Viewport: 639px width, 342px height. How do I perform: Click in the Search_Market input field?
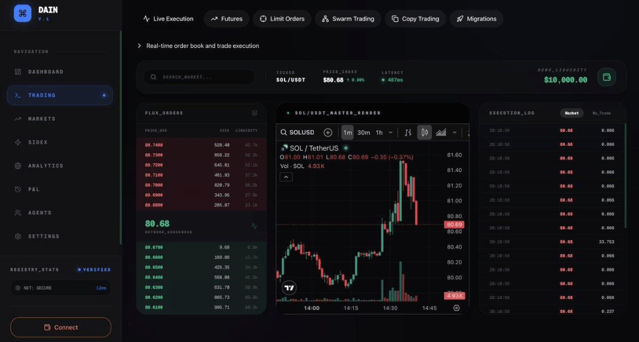[x=199, y=77]
